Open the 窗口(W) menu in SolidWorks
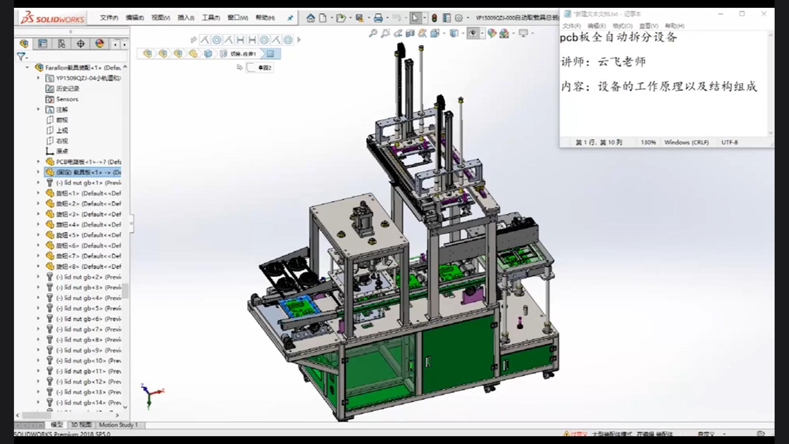This screenshot has width=789, height=444. point(238,18)
